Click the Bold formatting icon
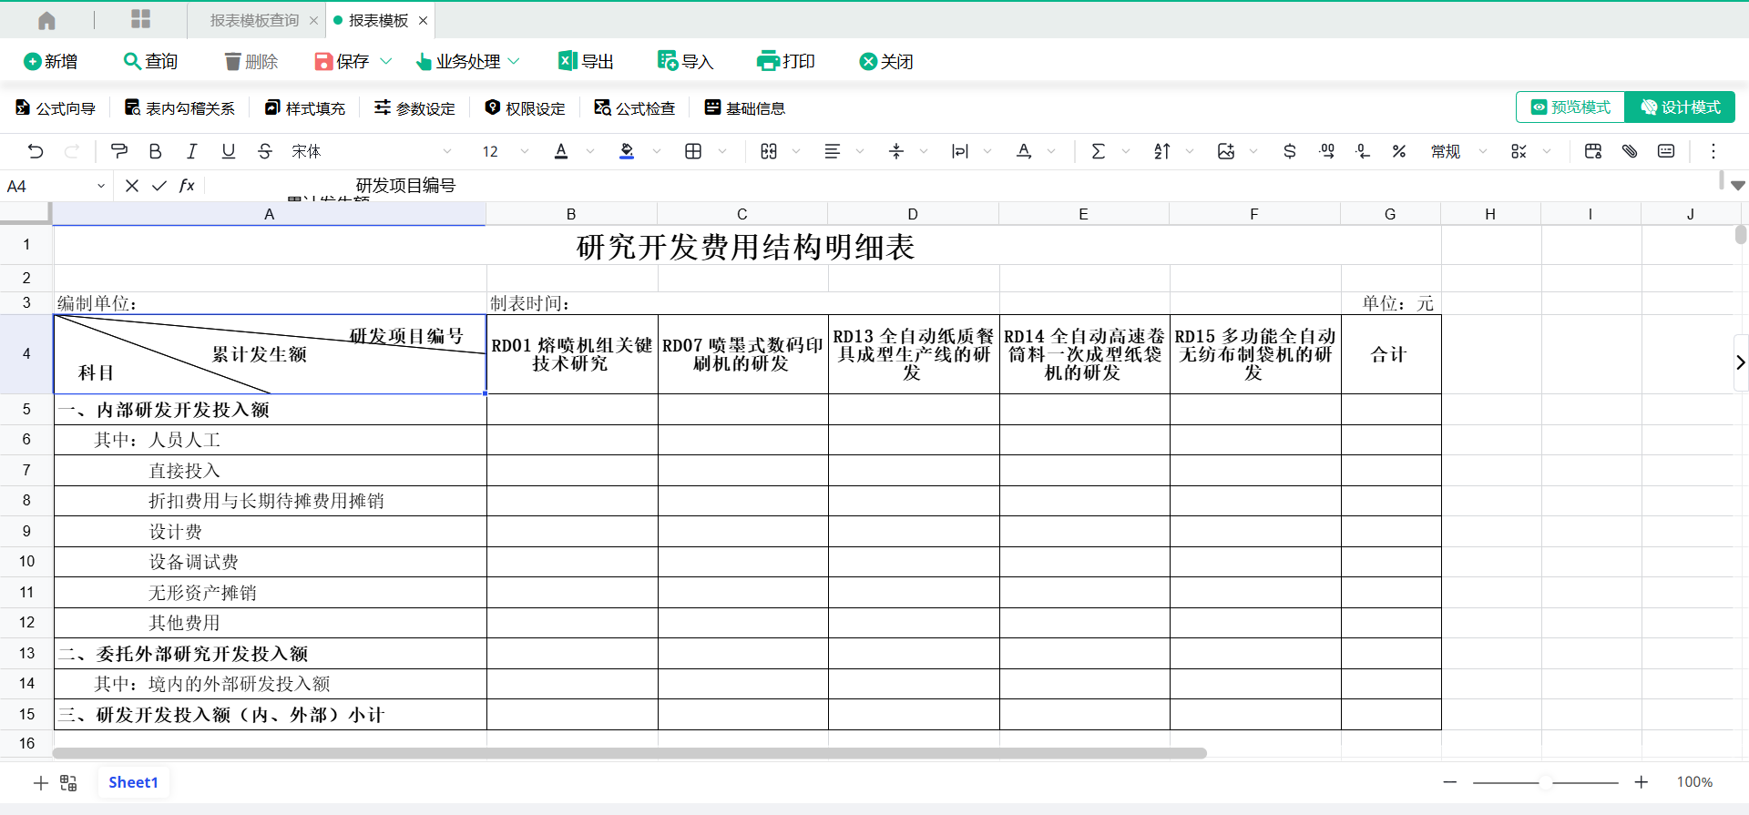 155,151
